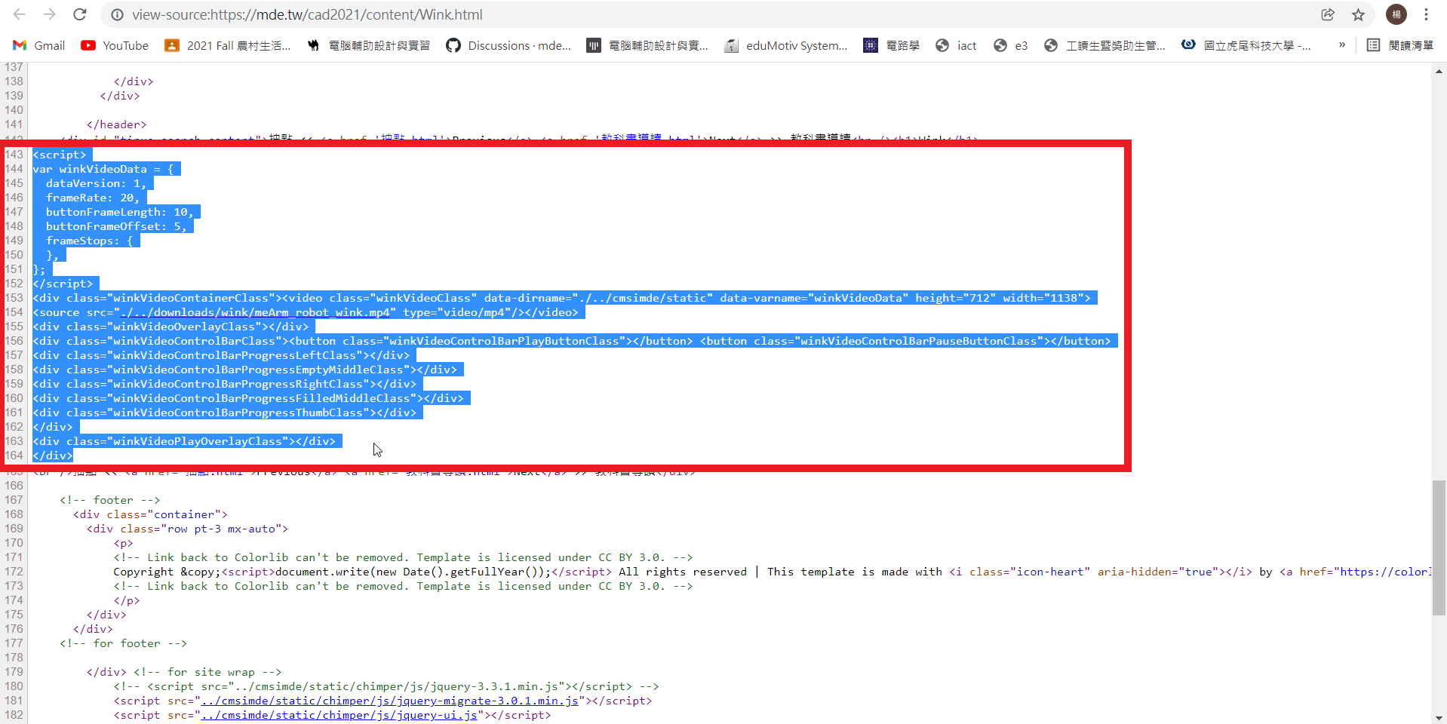This screenshot has height=724, width=1447.
Task: Open the 工讀生暨獎助生管 bookmark
Action: [1105, 45]
